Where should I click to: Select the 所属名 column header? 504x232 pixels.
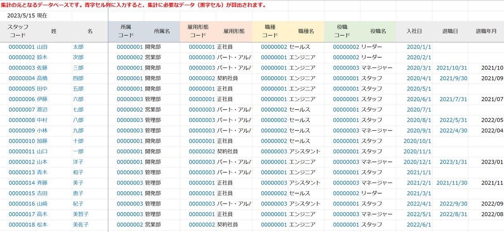[x=162, y=31]
